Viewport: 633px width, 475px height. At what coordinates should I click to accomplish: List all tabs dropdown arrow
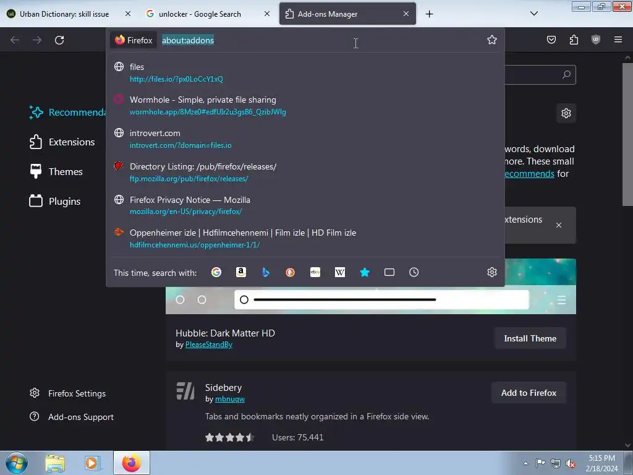533,14
